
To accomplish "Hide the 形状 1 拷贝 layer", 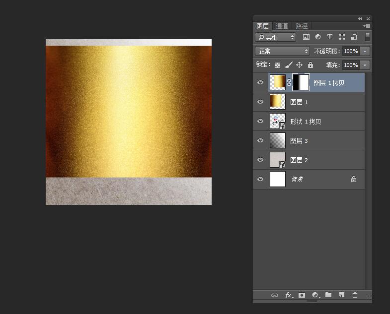I will pyautogui.click(x=260, y=122).
